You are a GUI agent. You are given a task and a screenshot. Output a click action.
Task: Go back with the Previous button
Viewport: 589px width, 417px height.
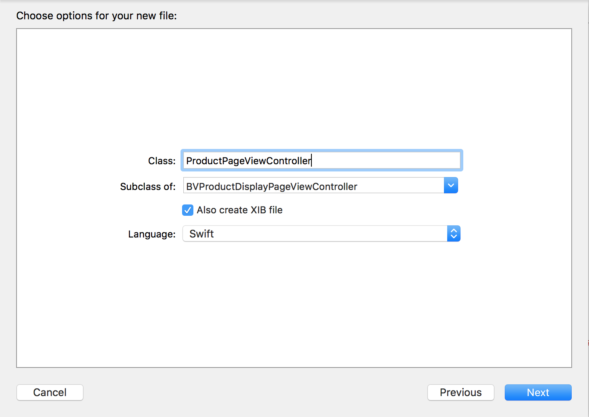click(x=461, y=392)
